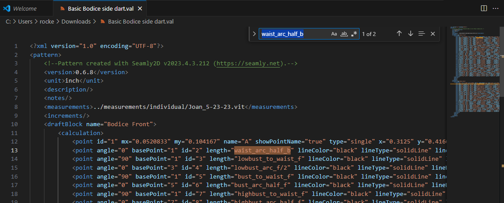Viewport: 504px width, 203px height.
Task: Go to next match arrow
Action: (411, 33)
